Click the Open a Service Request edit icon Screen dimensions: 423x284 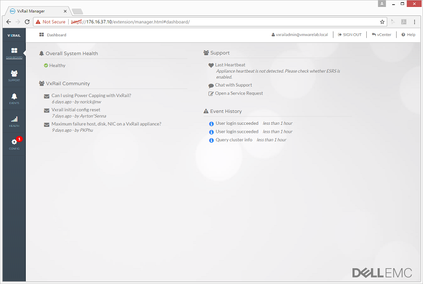click(x=211, y=94)
